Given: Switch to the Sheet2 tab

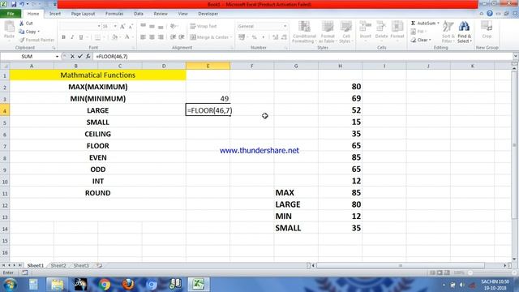Looking at the screenshot, I should point(58,265).
